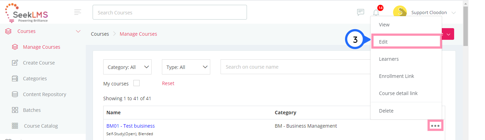Expand the Support Cloodon account menu
Image resolution: width=485 pixels, height=140 pixels.
[x=454, y=13]
